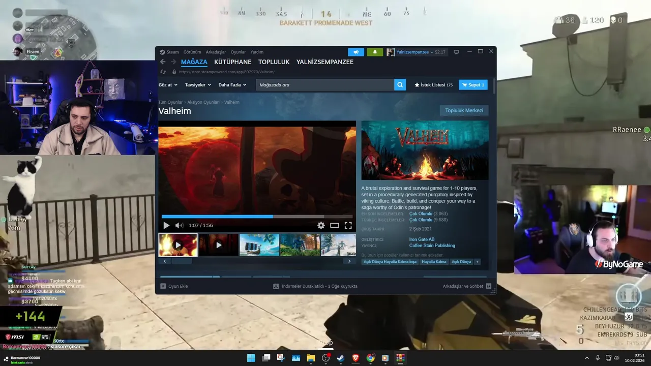Select the Hayatta Kalma tag
The width and height of the screenshot is (651, 366).
434,262
